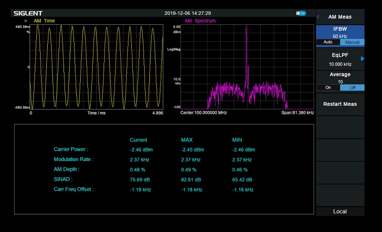This screenshot has width=382, height=232.
Task: Set IFBW mode to Manual
Action: tap(352, 42)
